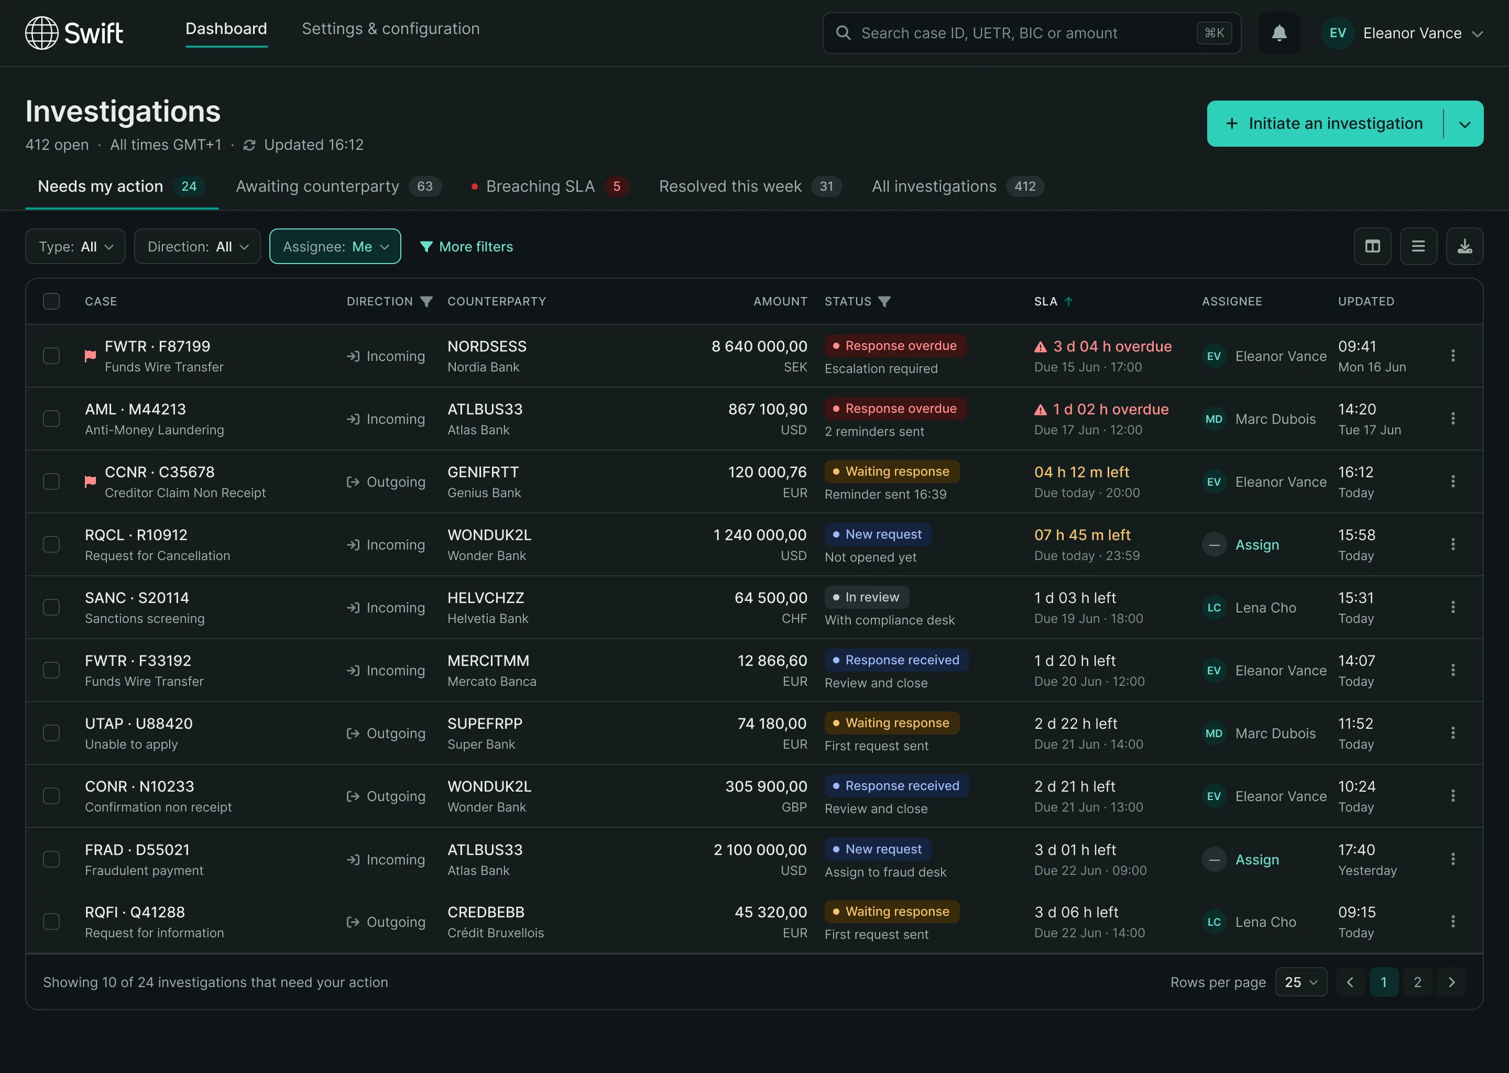Go to next page arrow

[x=1451, y=982]
